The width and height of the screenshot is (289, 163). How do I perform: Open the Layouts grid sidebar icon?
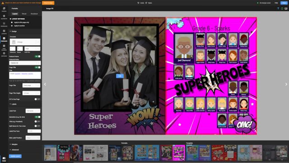pos(4,32)
